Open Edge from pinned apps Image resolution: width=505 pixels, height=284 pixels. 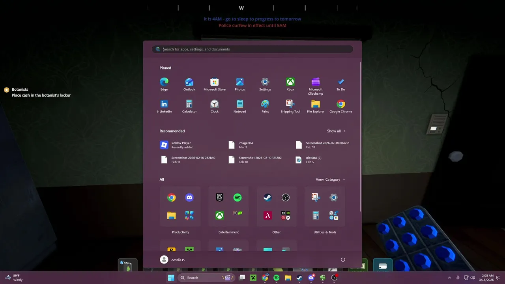pos(164,84)
